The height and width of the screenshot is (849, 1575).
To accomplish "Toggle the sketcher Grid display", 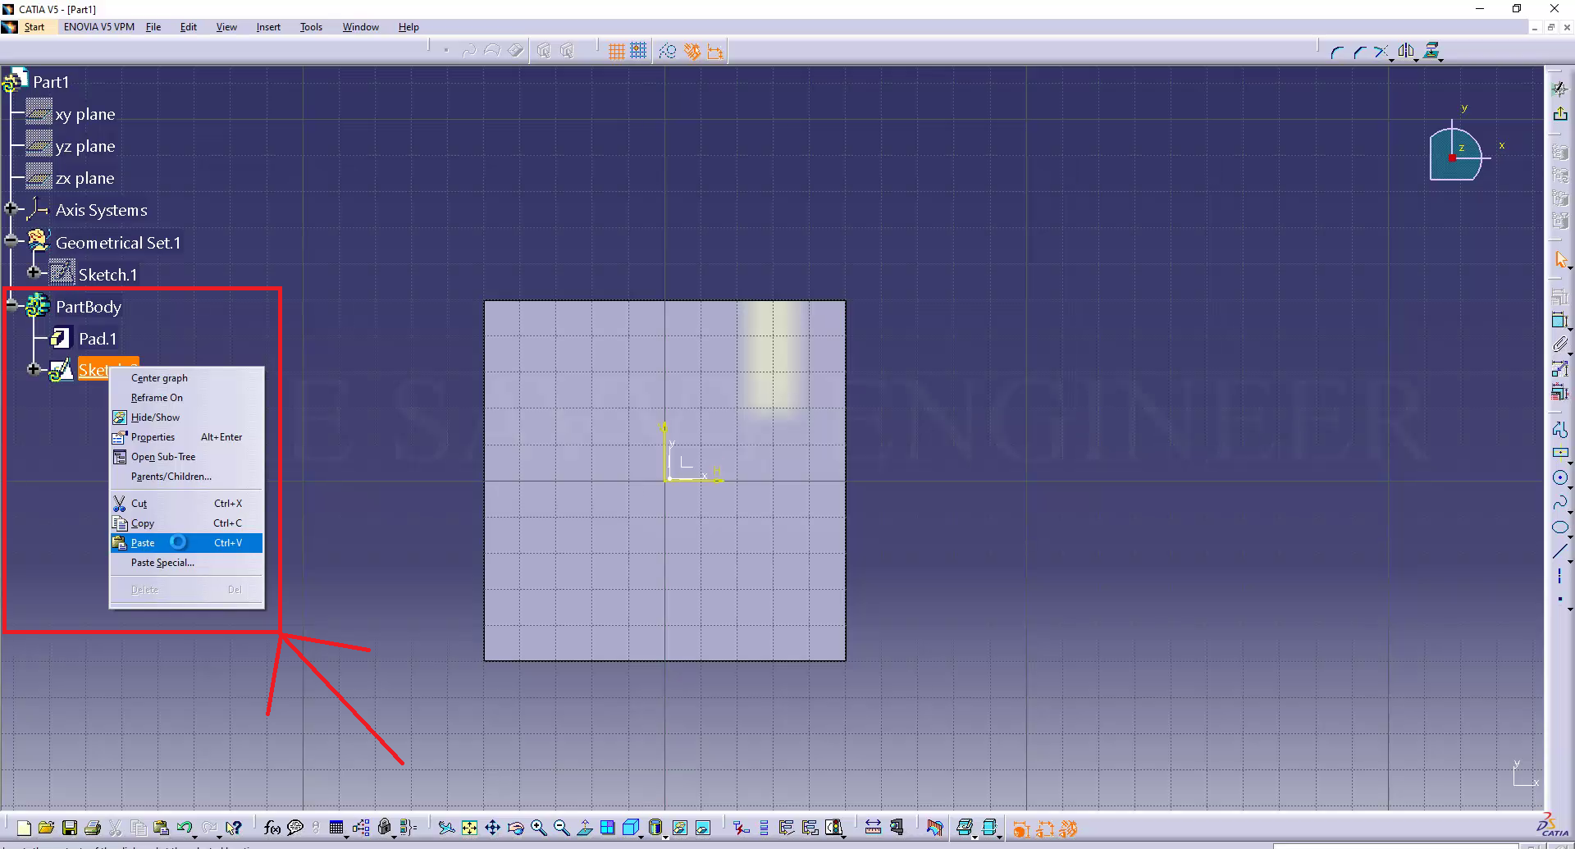I will pos(617,52).
